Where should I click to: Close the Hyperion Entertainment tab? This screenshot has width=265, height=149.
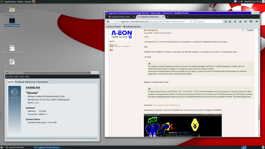(x=163, y=17)
